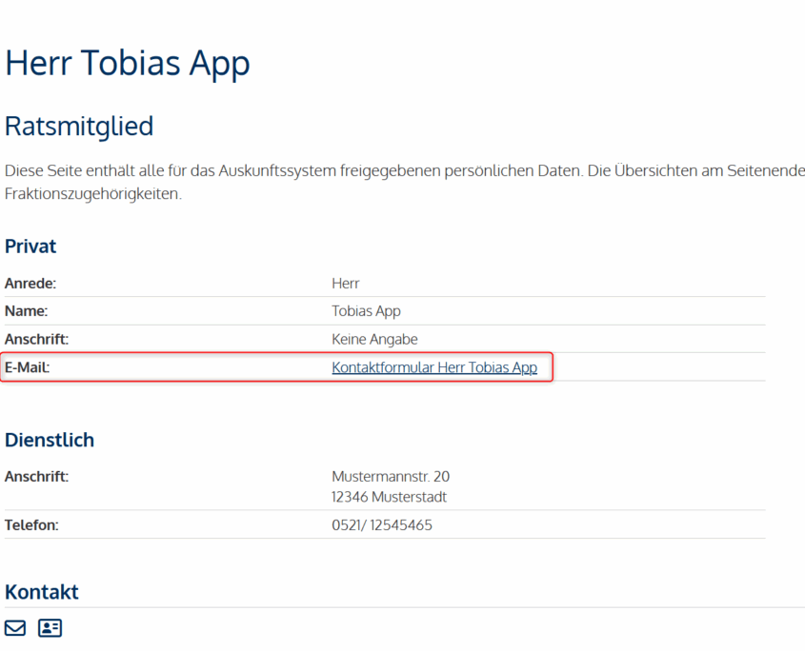Click the Herr salutation value
This screenshot has height=651, width=805.
tap(346, 284)
